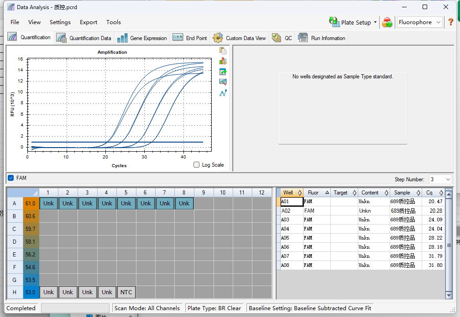Screen dimensions: 460x317
Task: Click the A01 well cell in table
Action: pyautogui.click(x=292, y=201)
